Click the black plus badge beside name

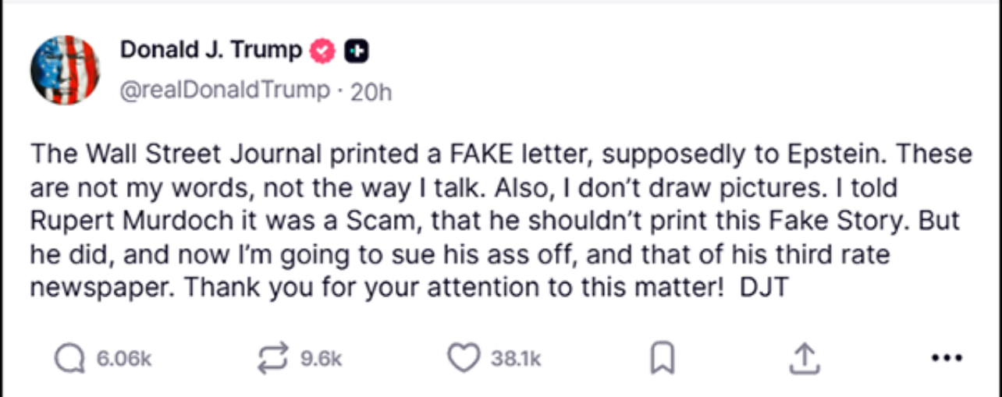[357, 51]
